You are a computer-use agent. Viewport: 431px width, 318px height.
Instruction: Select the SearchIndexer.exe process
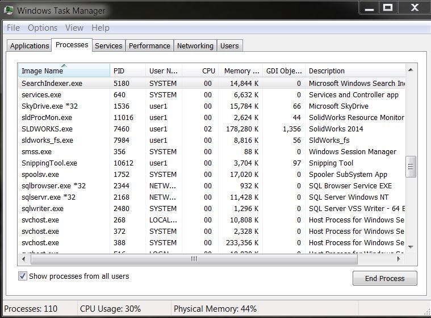(212, 84)
